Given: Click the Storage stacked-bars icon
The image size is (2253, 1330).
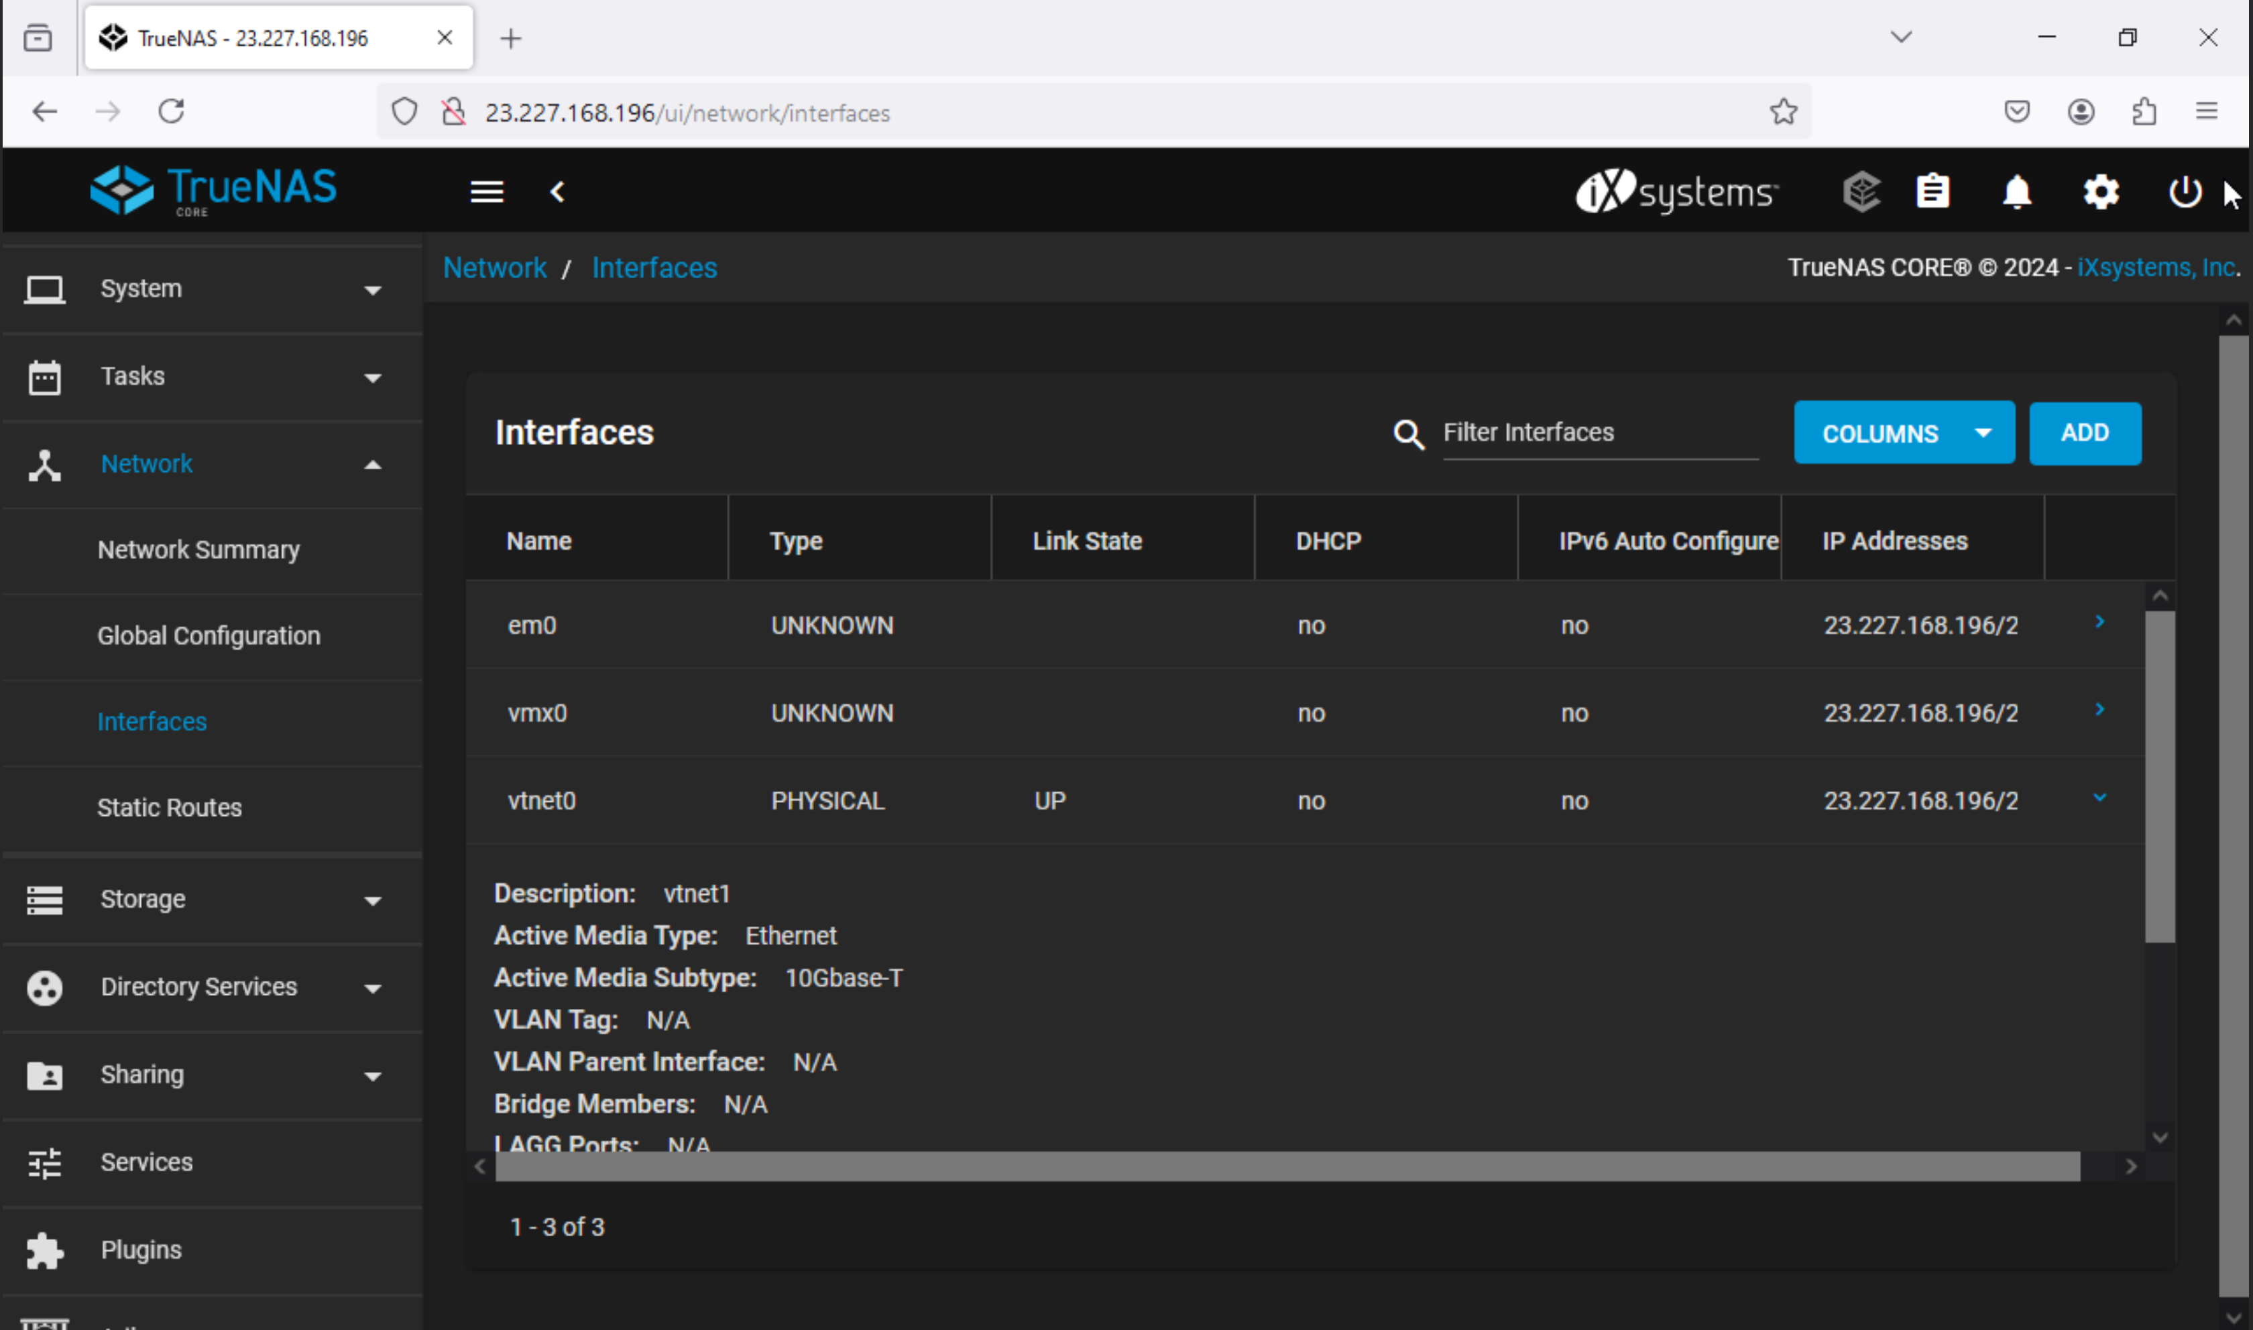Looking at the screenshot, I should pos(44,900).
